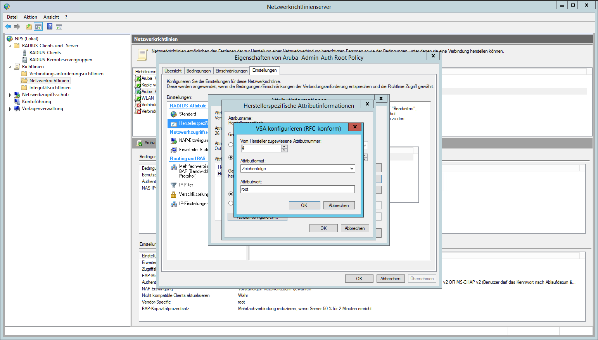Select the Standard RADIUS attribute item
The image size is (598, 340).
point(187,114)
